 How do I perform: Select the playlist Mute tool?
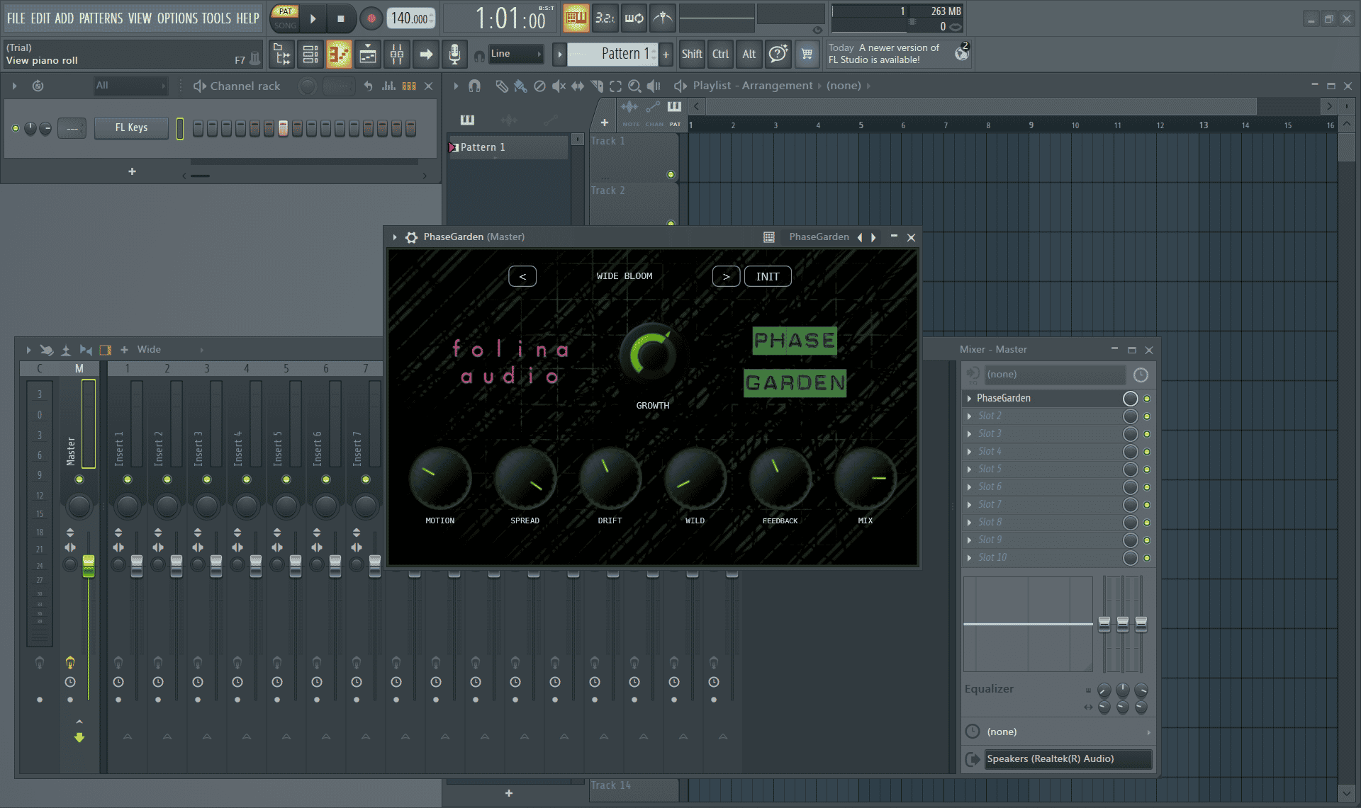point(559,86)
